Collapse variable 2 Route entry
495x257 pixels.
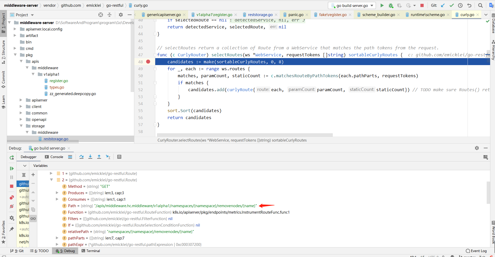tap(51, 180)
